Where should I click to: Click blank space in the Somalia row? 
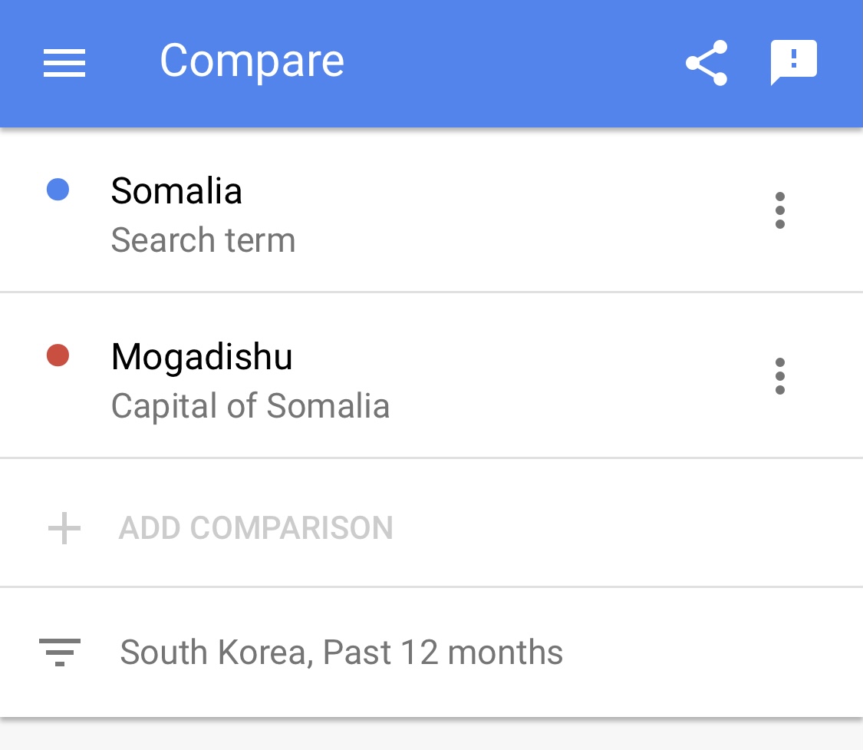537,210
